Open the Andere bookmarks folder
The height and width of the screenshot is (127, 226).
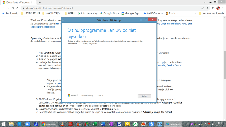(212, 13)
